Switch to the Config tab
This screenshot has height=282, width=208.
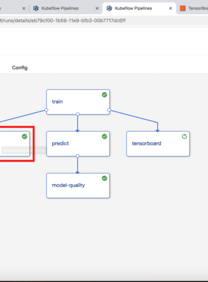[x=20, y=68]
